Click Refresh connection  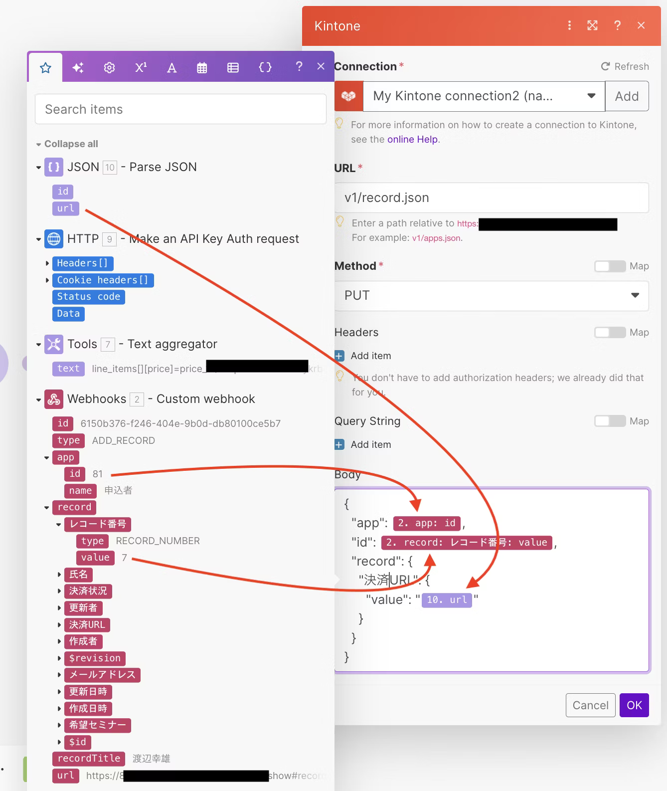(x=625, y=66)
